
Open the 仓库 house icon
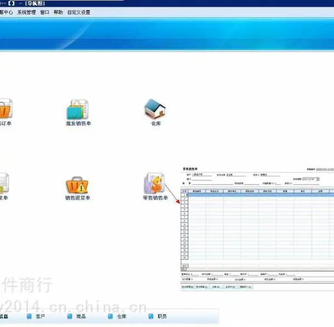click(155, 109)
